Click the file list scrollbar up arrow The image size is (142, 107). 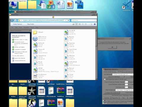pos(96,30)
